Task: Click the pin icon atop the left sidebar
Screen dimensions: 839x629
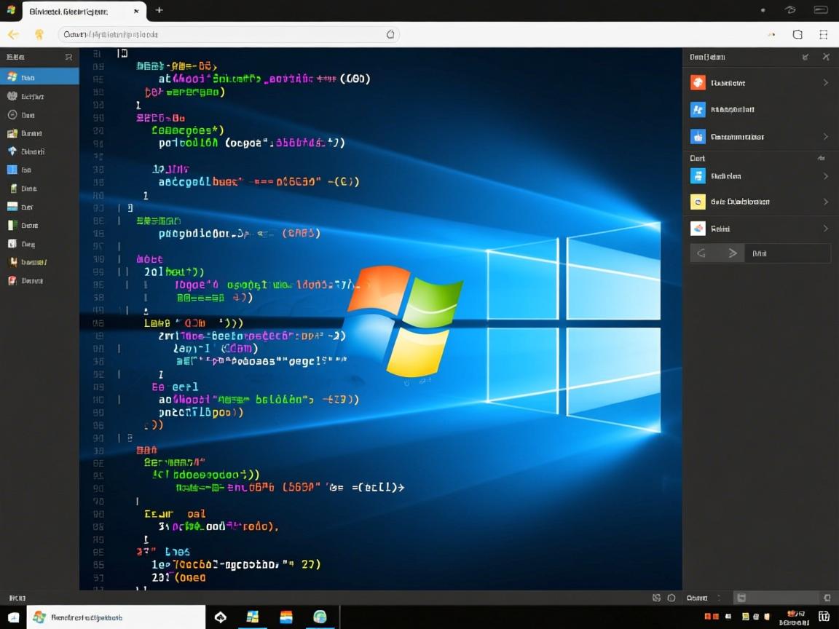Action: (68, 56)
